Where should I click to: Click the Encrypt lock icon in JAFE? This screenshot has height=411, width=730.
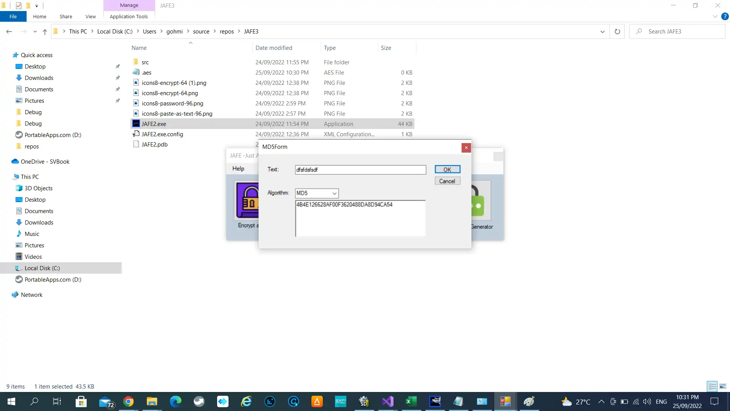(x=247, y=201)
